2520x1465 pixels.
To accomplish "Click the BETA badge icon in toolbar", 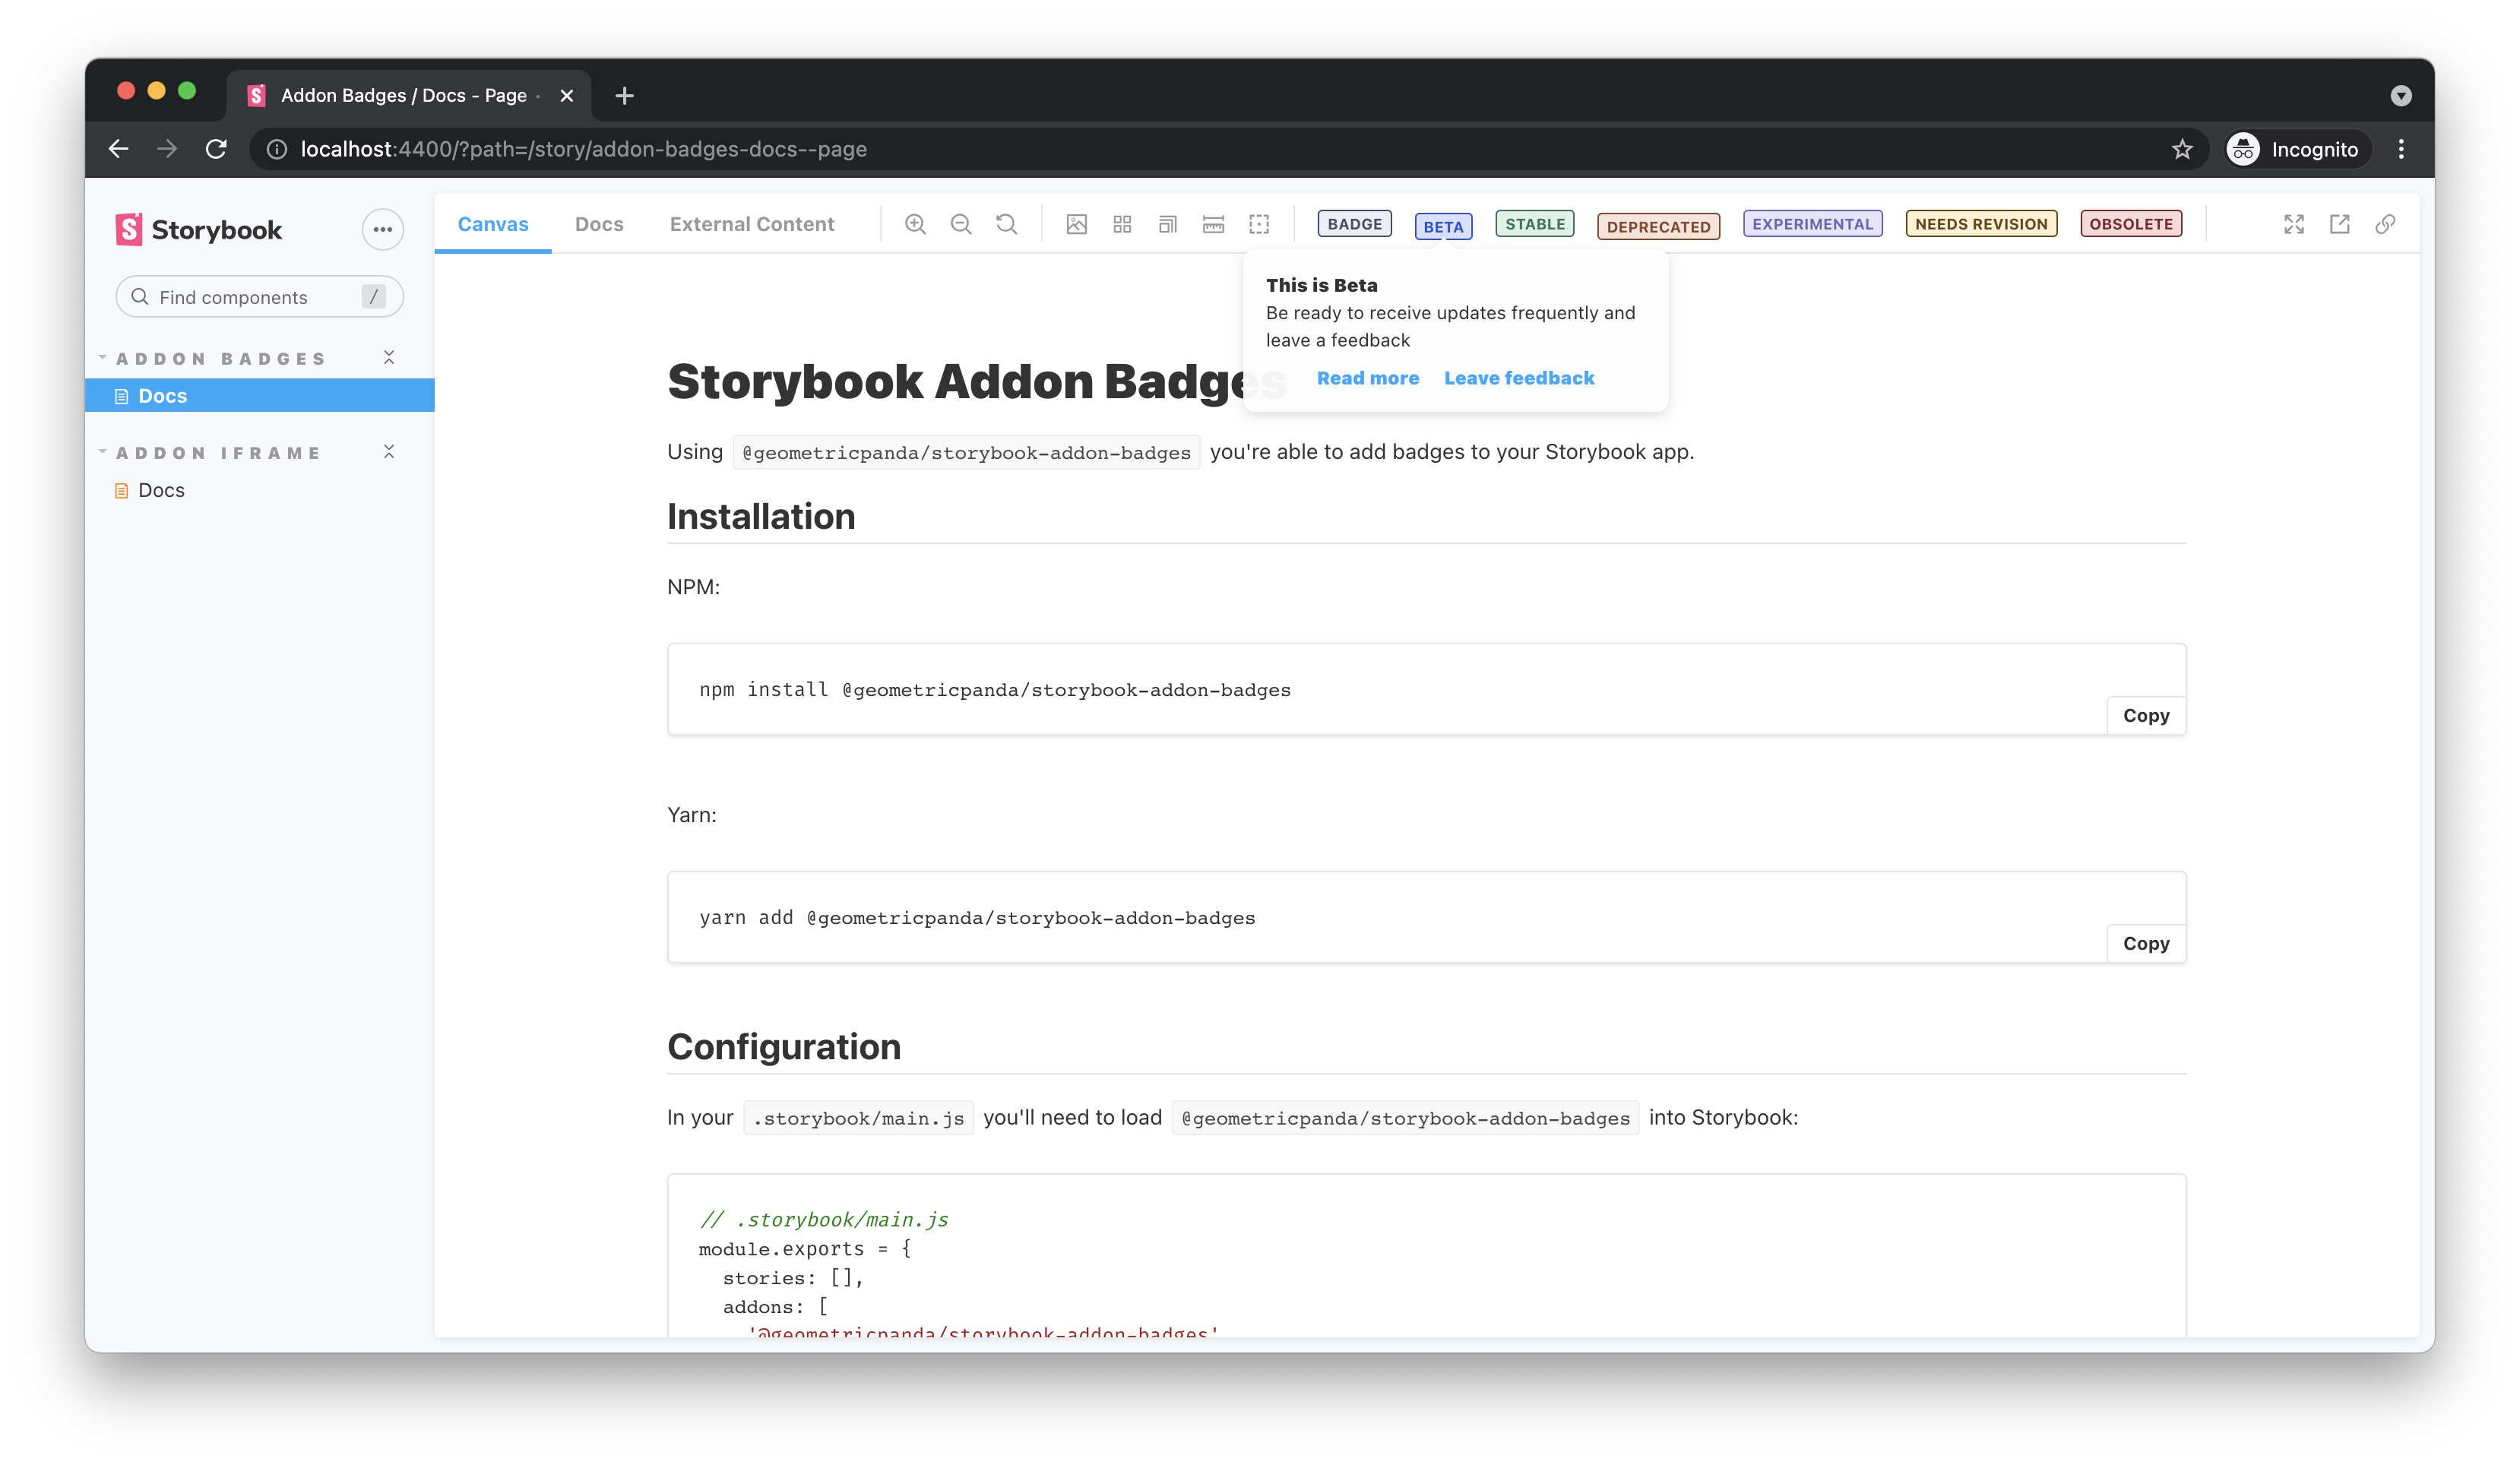I will [1442, 223].
